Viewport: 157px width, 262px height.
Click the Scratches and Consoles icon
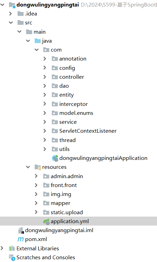(12, 258)
